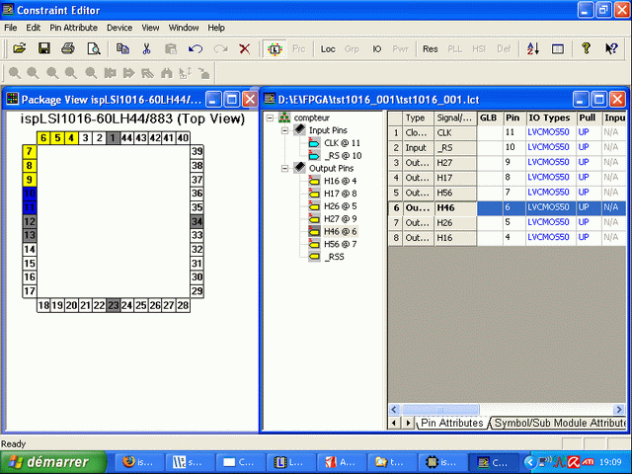The width and height of the screenshot is (632, 474).
Task: Toggle the Loc location view button
Action: [x=328, y=48]
